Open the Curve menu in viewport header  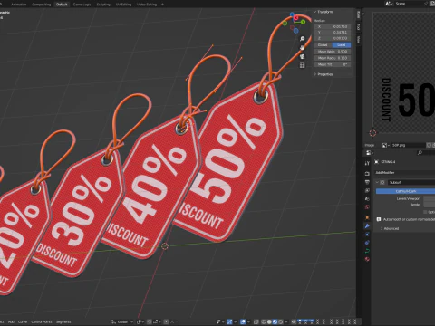click(x=23, y=321)
